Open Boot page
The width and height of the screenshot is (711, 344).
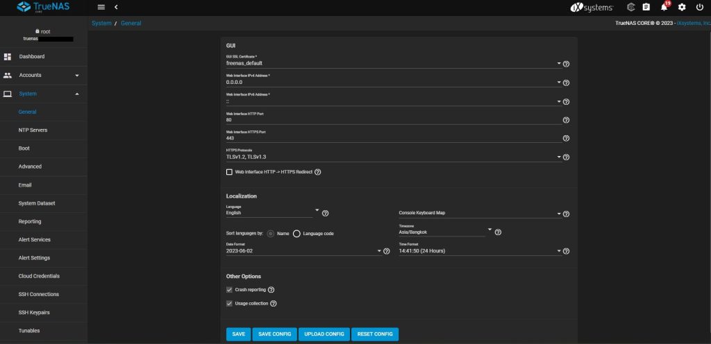[x=24, y=148]
